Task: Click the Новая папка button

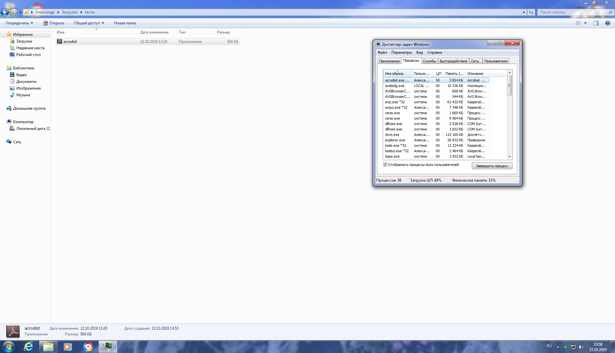Action: click(x=125, y=23)
